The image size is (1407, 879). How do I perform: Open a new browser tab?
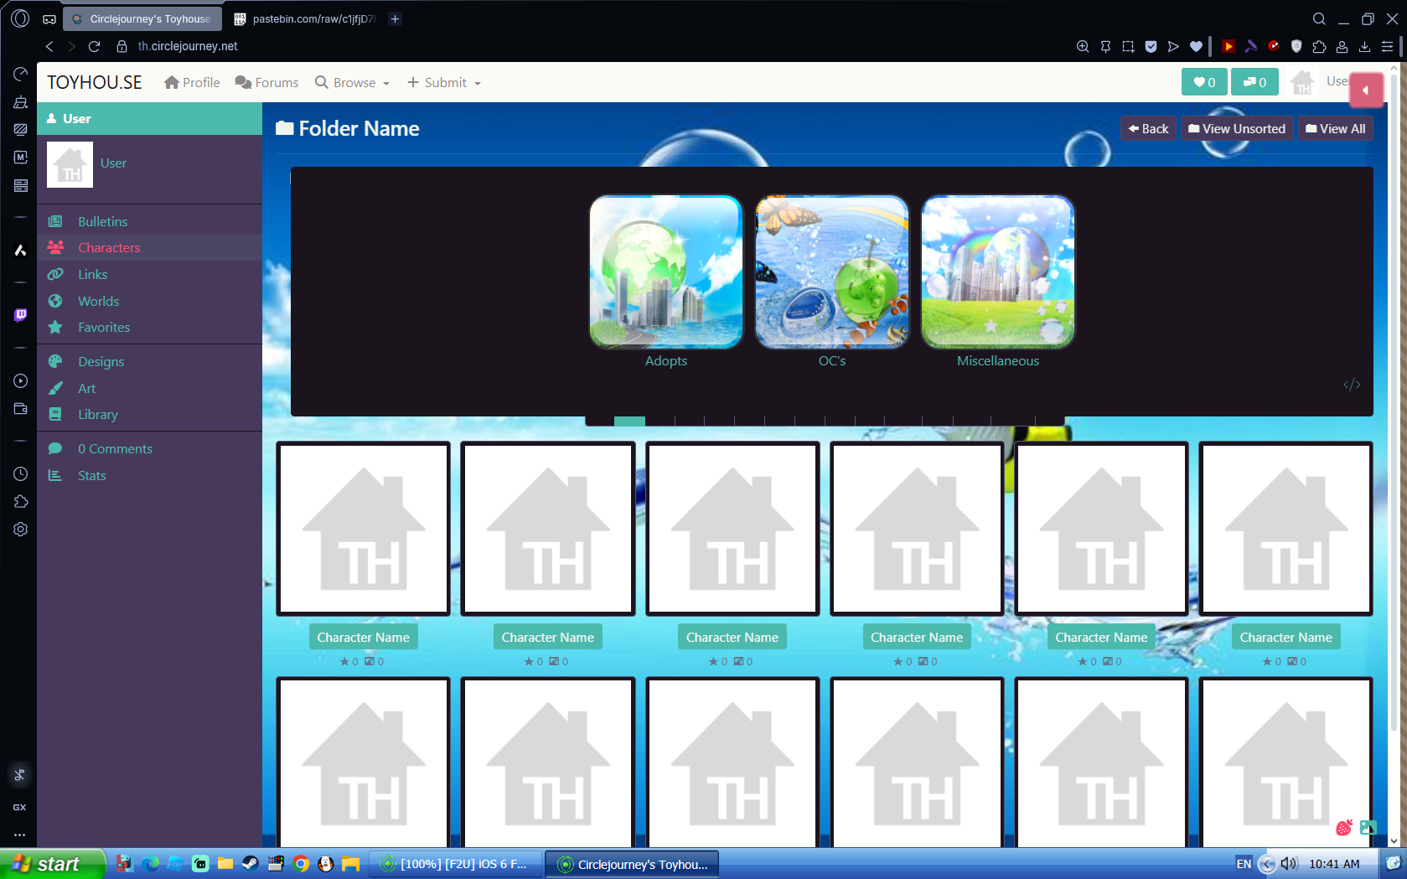[395, 18]
